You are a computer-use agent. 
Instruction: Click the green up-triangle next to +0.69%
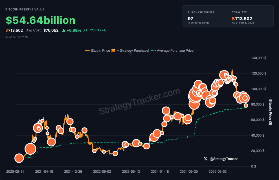(64, 30)
